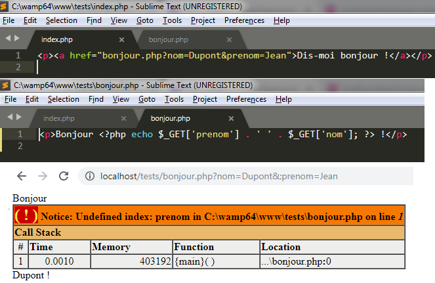This screenshot has width=435, height=283.
Task: Click previous tab arrow in top window
Action: 8,38
